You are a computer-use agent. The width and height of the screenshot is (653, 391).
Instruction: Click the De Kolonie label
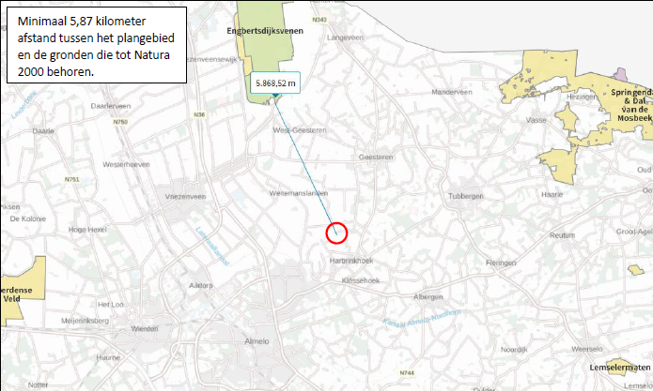28,218
